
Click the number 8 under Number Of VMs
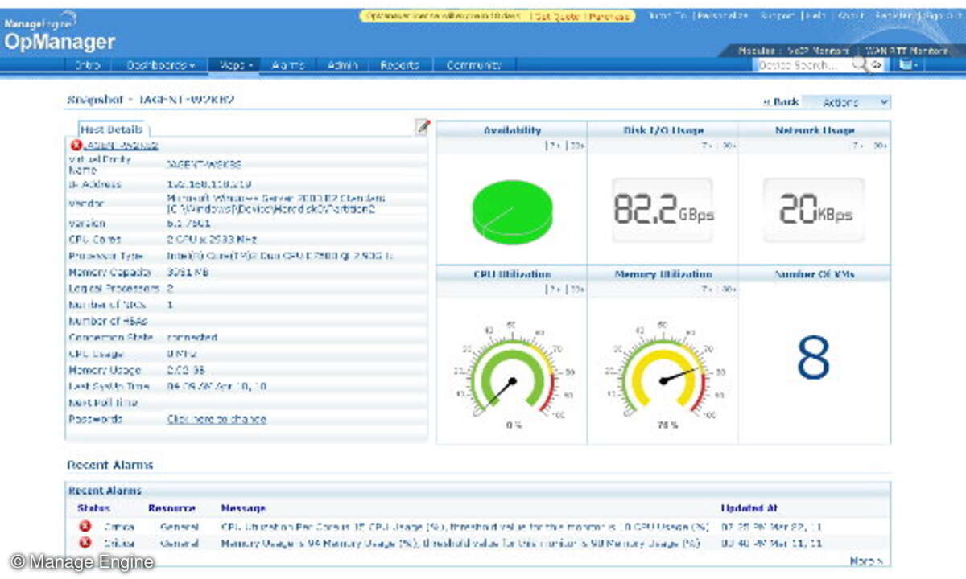click(813, 358)
